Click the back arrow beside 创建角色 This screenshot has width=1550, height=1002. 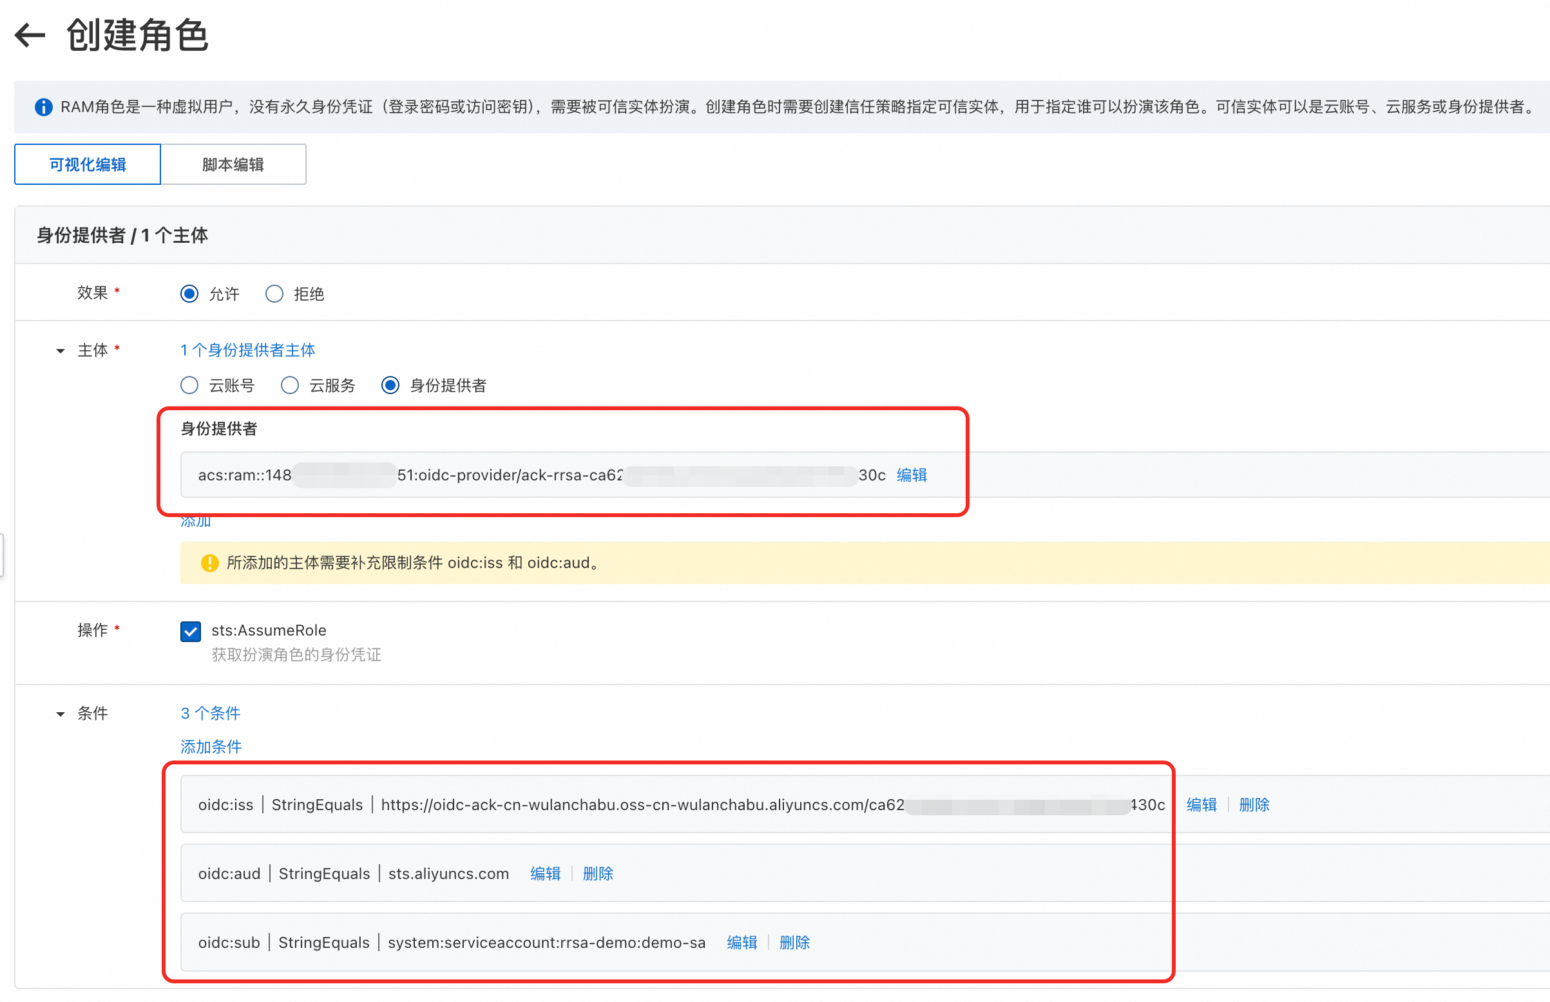pos(30,35)
